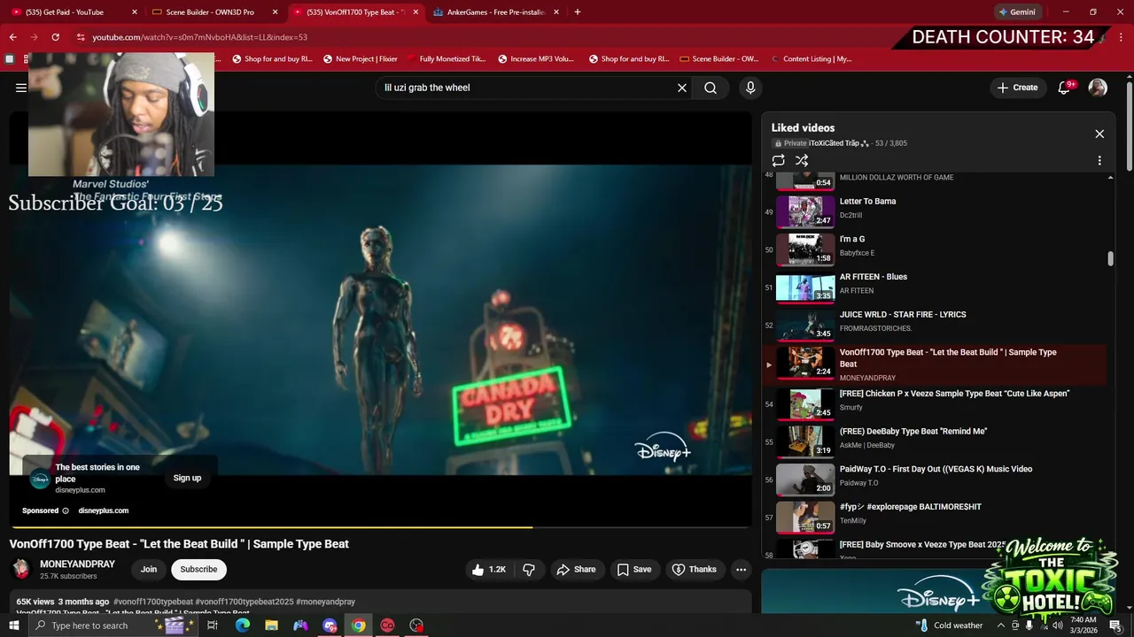Click the playlist panel scrollbar
This screenshot has height=637, width=1134.
(x=1110, y=258)
